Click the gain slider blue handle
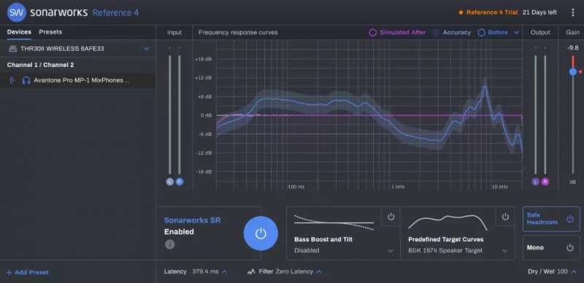The image size is (584, 283). (573, 71)
